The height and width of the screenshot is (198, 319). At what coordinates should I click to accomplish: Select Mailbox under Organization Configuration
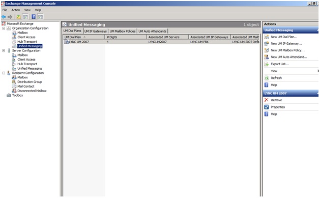[x=22, y=33]
